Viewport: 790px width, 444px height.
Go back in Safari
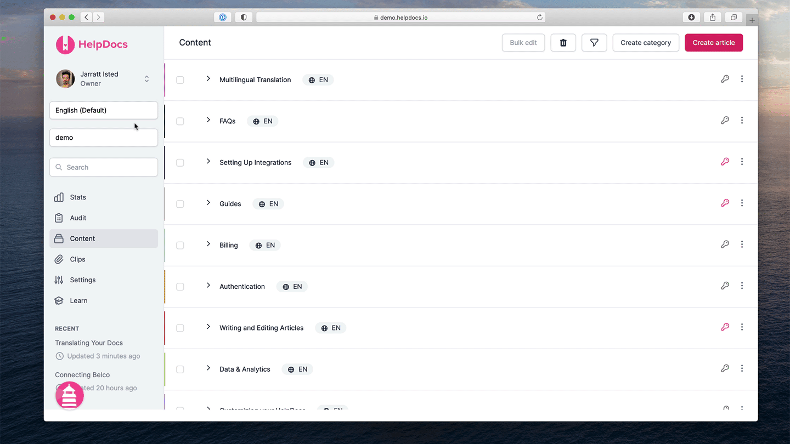coord(86,18)
